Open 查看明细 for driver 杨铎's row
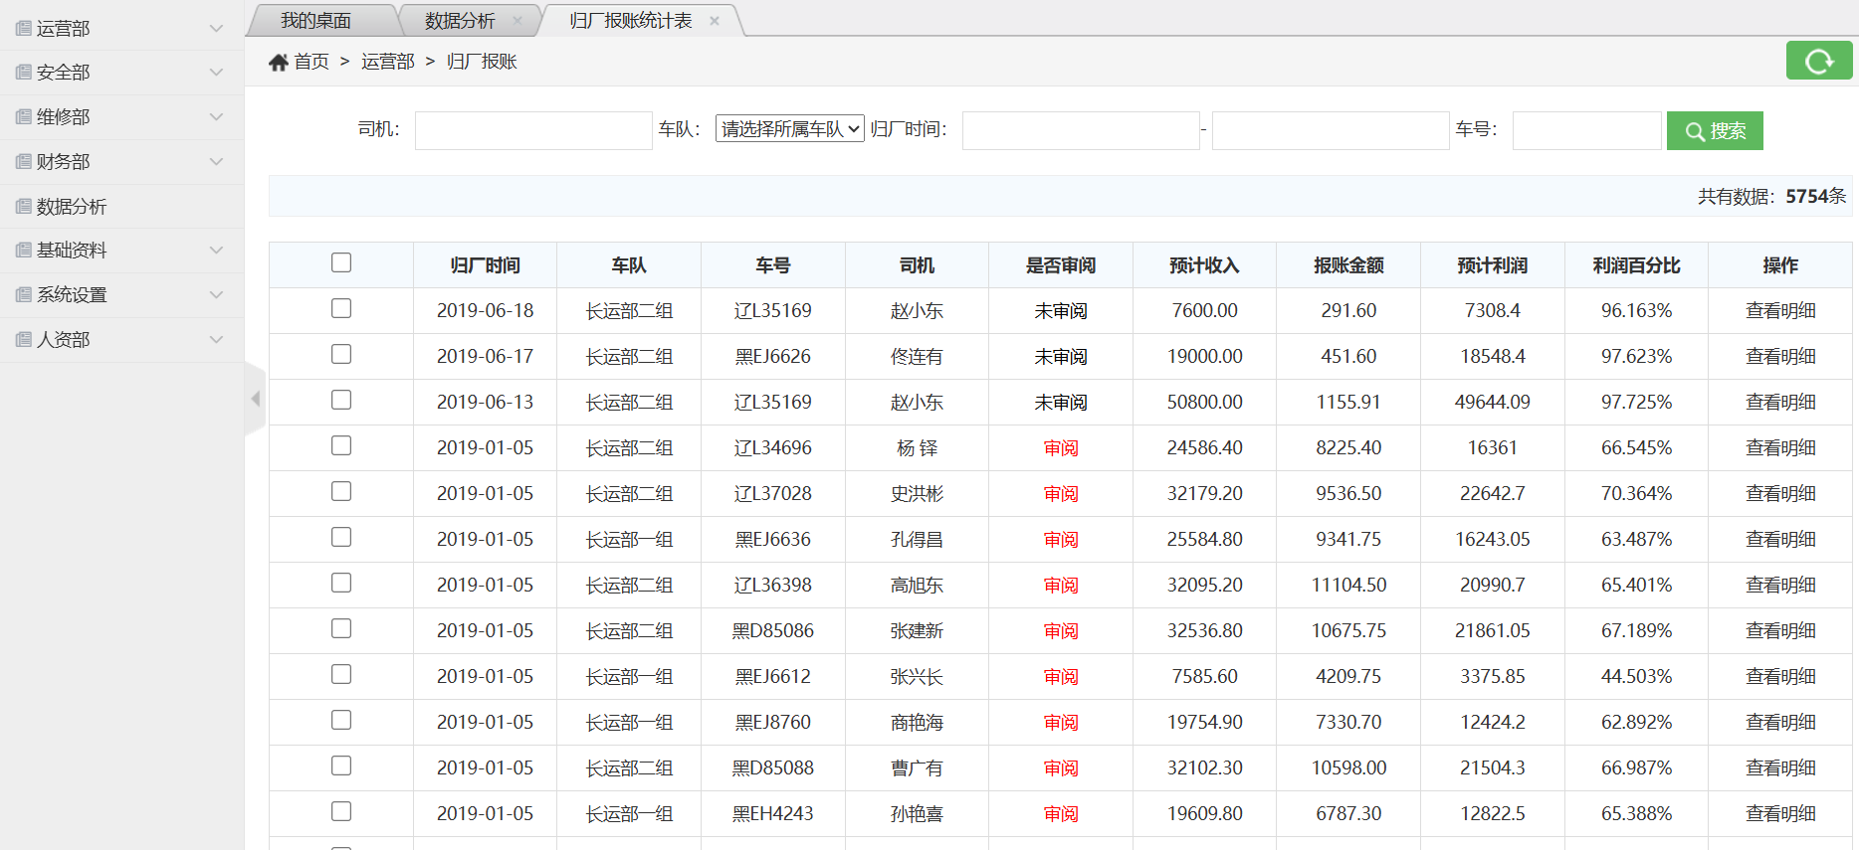The height and width of the screenshot is (850, 1859). pos(1779,448)
